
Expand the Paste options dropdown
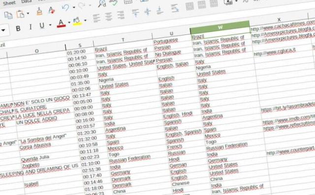pos(28,13)
